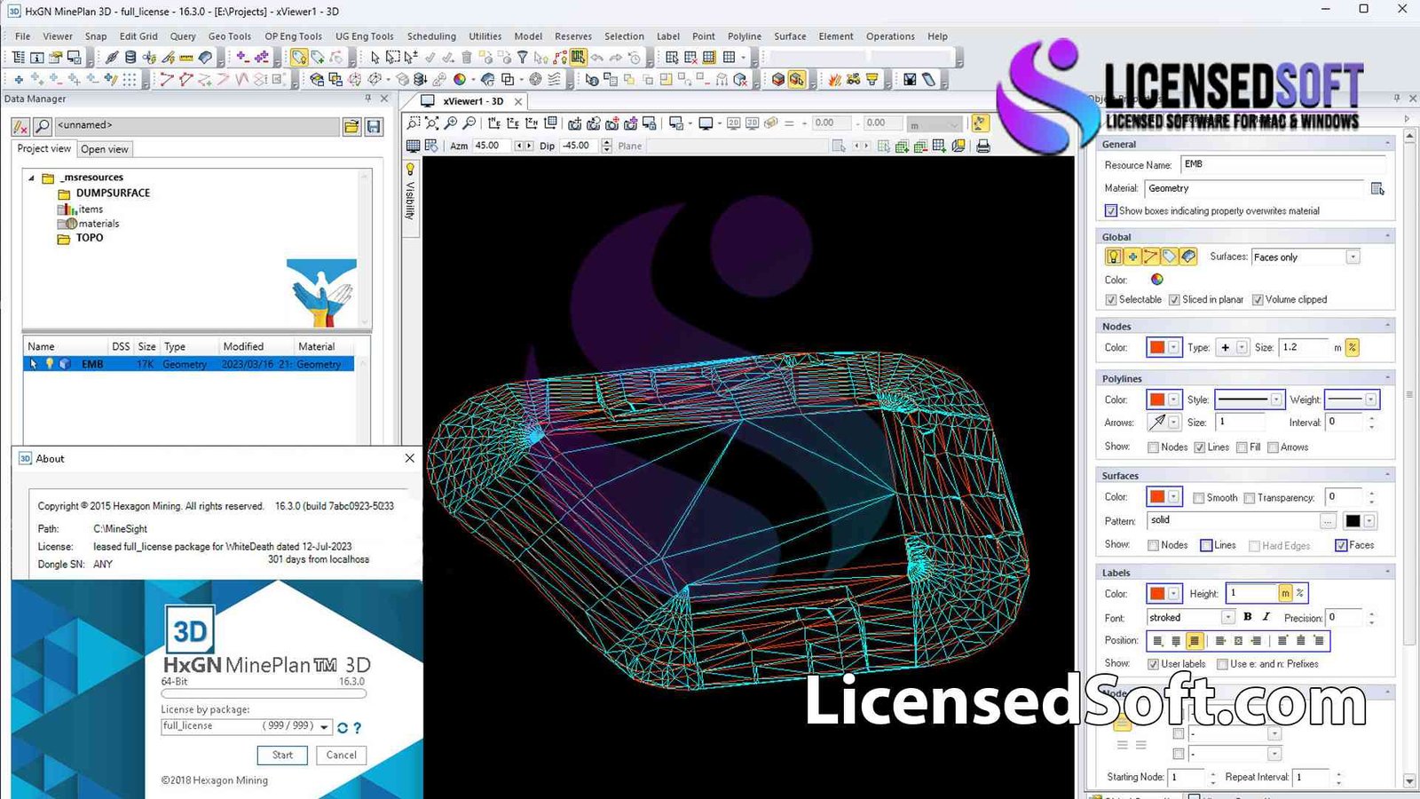Select the DUMPSURFACE folder in tree

(113, 193)
